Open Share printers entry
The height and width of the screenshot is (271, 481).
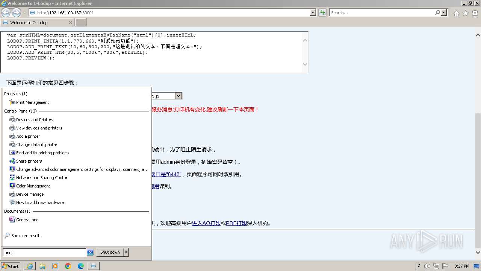(x=29, y=161)
